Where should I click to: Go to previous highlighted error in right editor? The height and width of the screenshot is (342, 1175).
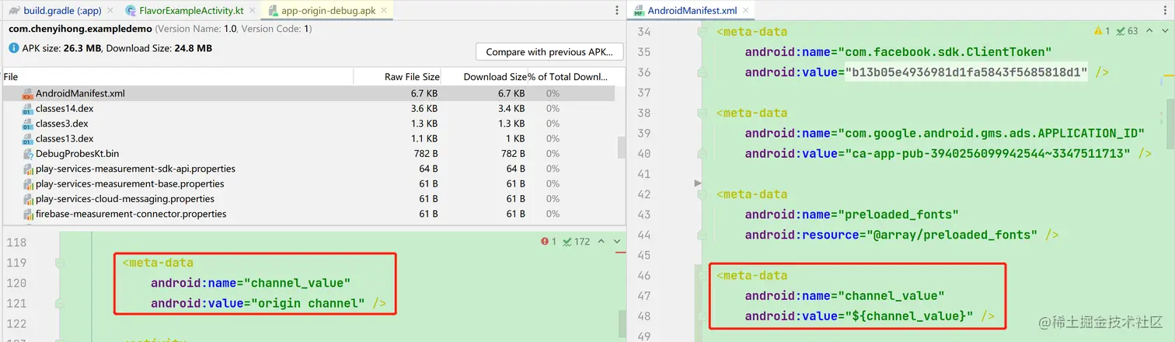pos(1149,31)
